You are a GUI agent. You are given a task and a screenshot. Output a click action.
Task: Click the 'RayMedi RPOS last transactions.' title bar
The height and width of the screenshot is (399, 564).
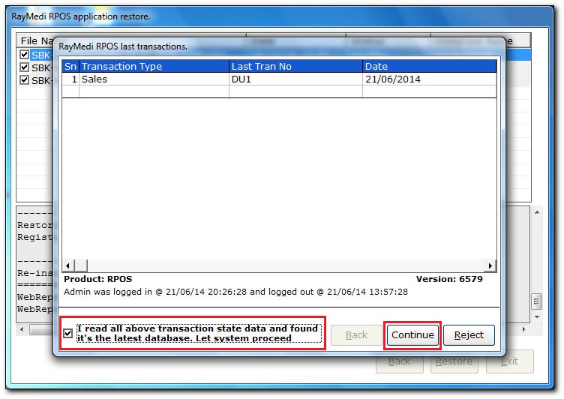click(x=279, y=46)
